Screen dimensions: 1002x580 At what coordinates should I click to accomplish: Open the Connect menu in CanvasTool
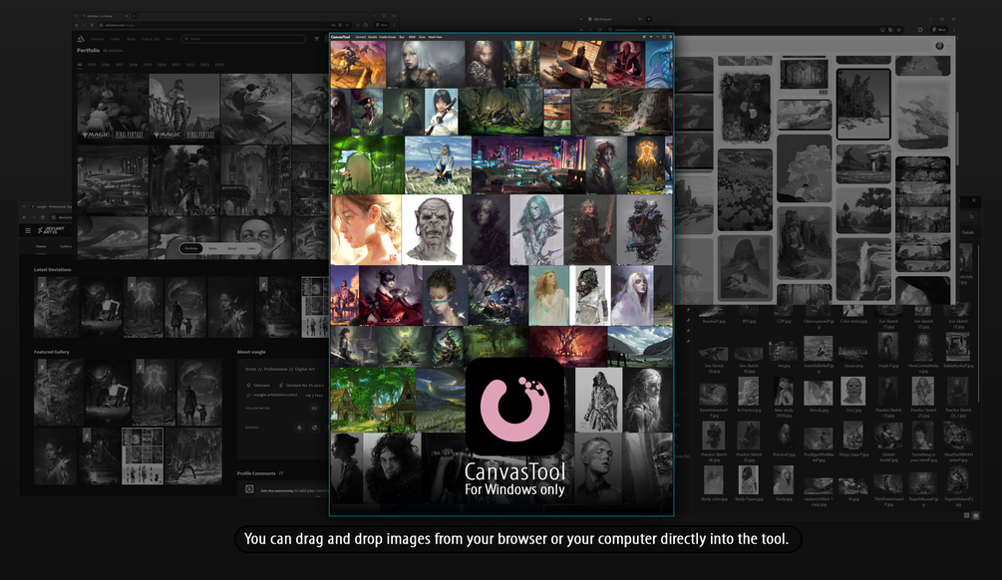361,37
